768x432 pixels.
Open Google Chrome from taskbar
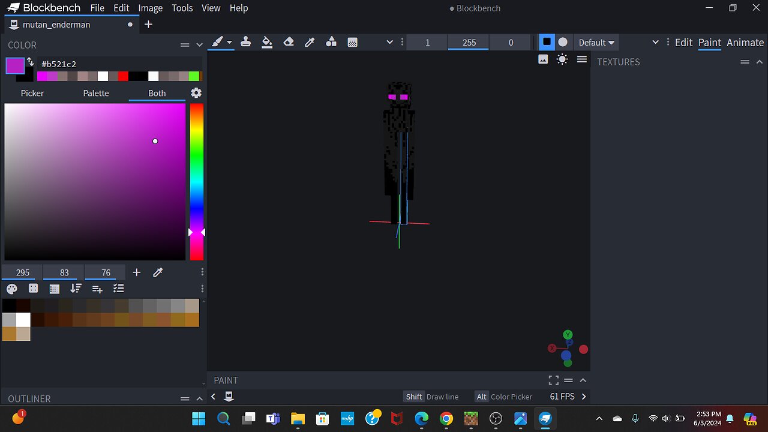pyautogui.click(x=446, y=418)
